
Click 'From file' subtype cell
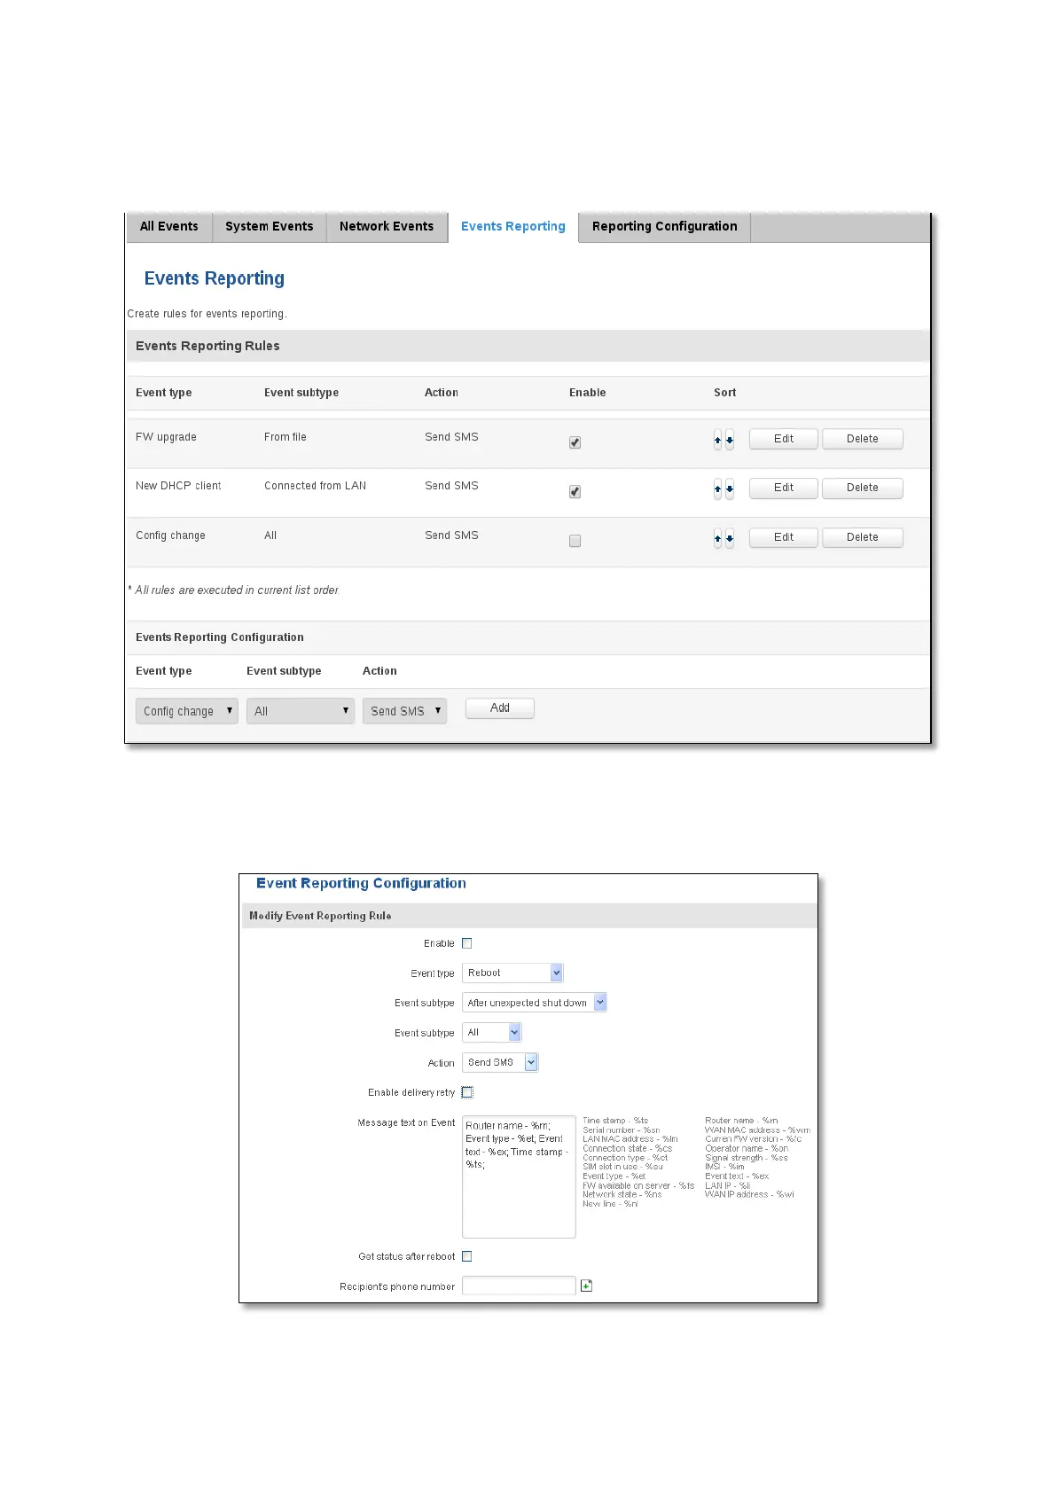point(286,437)
